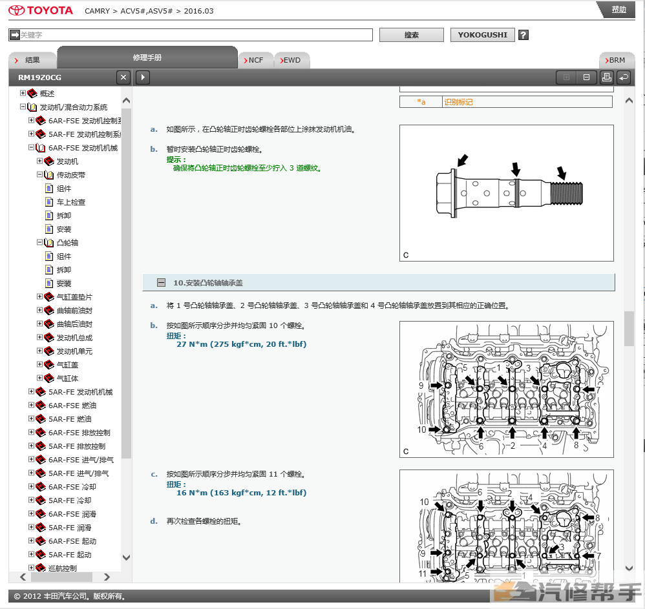Expand 6AR-FSE 发动机控制系统 node
This screenshot has height=609, width=645.
(31, 120)
